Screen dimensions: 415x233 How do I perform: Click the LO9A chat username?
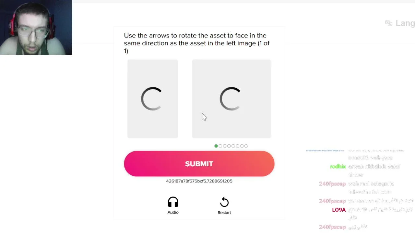tap(339, 210)
